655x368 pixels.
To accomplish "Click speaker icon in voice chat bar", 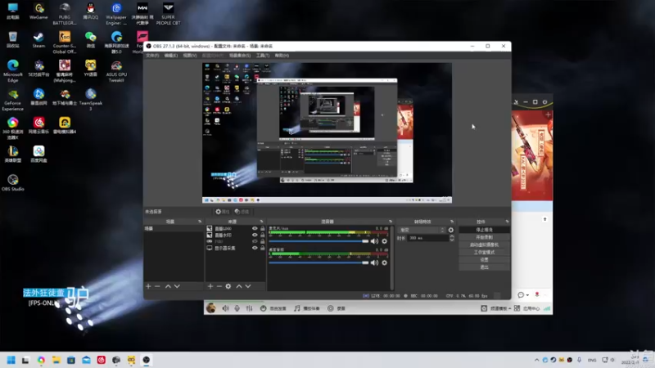I will (x=226, y=308).
